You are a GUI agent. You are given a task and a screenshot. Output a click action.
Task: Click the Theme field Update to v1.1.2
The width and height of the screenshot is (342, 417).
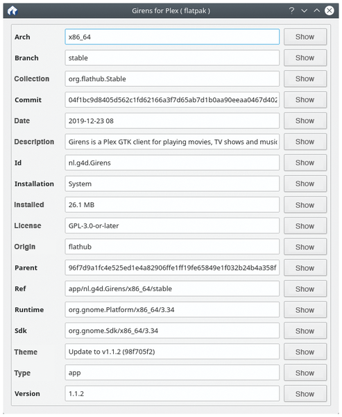(172, 352)
